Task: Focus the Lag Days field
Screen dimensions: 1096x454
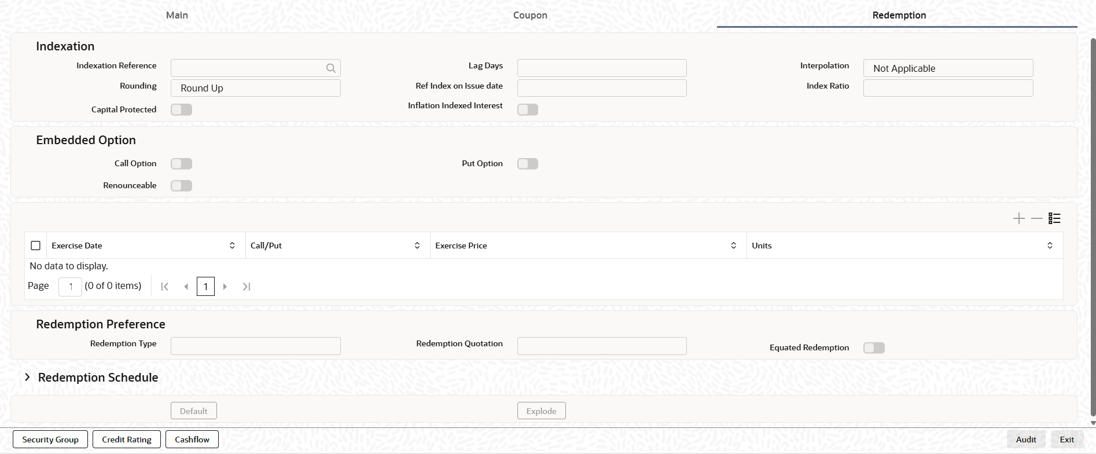Action: coord(602,68)
